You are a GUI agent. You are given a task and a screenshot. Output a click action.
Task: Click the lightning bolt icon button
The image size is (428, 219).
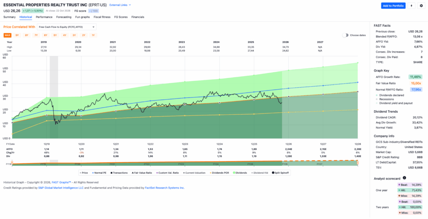click(x=411, y=6)
